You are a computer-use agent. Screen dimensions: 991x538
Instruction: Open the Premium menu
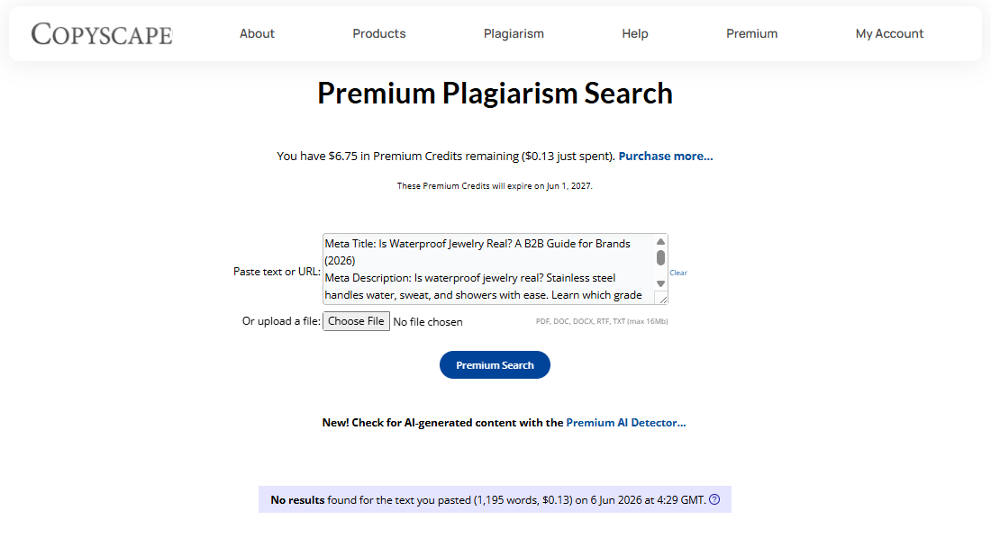coord(751,33)
